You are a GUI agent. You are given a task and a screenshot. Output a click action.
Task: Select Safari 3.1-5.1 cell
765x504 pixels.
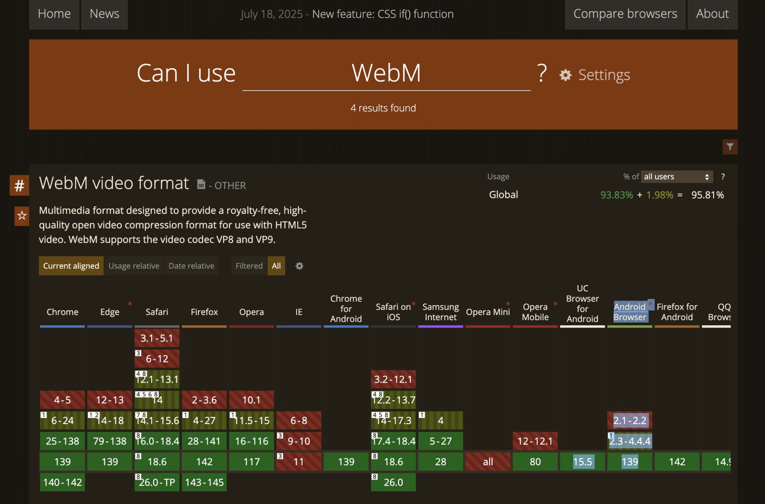pyautogui.click(x=157, y=338)
